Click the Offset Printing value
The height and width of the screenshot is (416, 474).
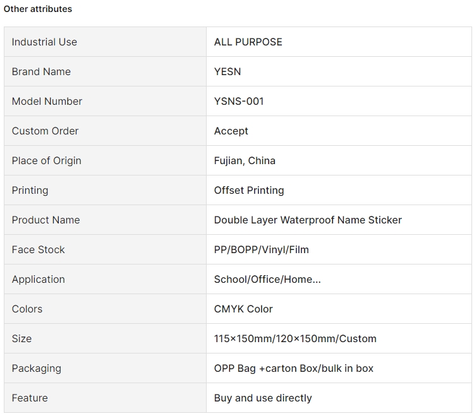pyautogui.click(x=249, y=190)
